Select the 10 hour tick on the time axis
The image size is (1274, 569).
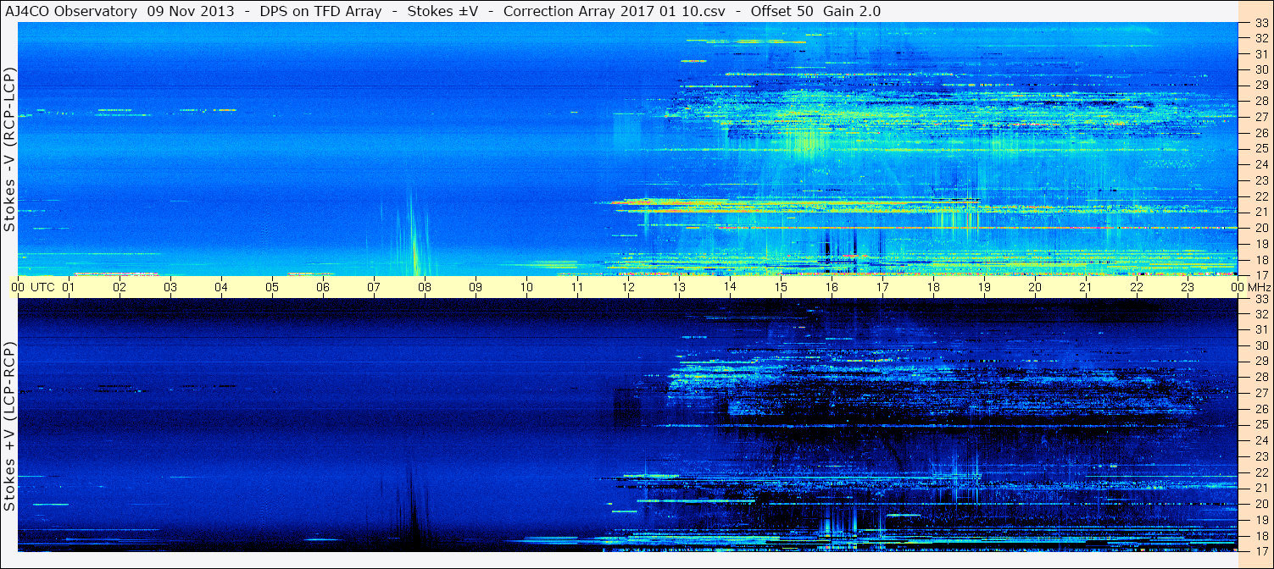(526, 287)
